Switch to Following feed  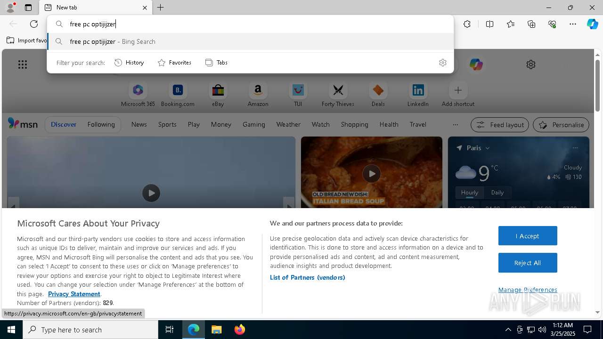pos(101,124)
